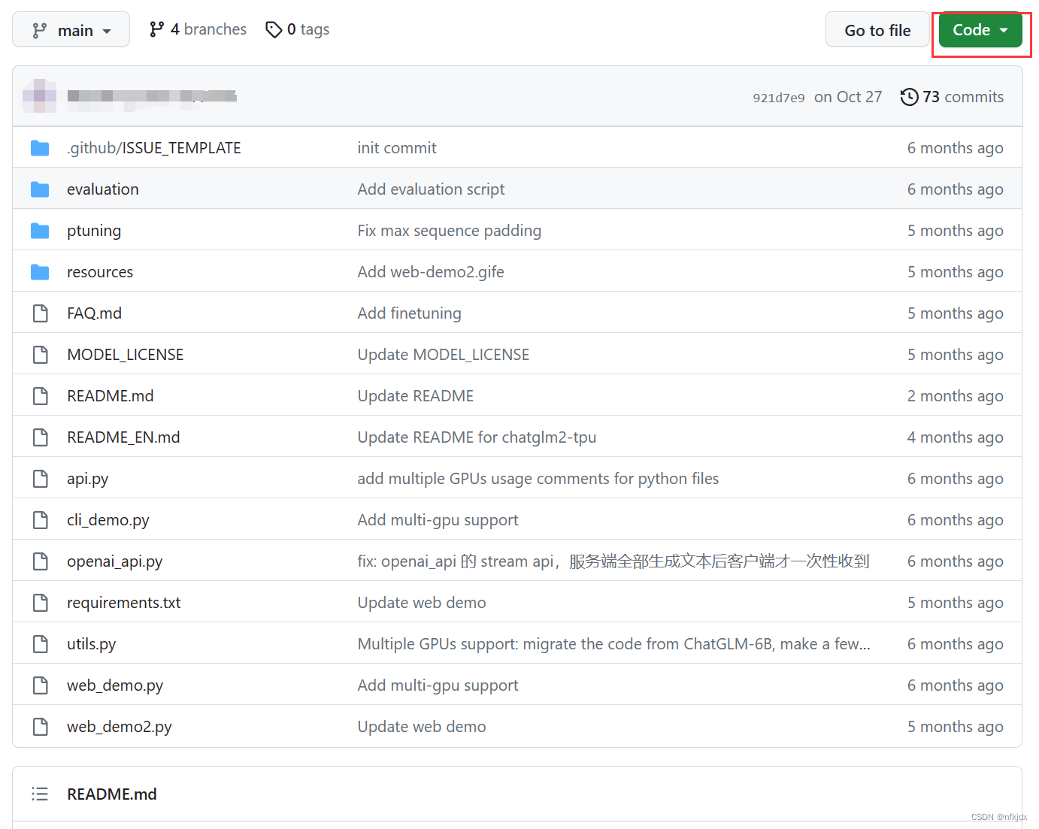The height and width of the screenshot is (829, 1039).
Task: Click the openai_api.py file icon
Action: click(40, 561)
